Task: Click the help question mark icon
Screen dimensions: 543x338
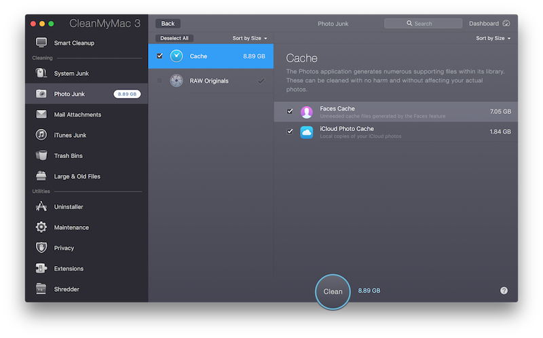Action: click(x=504, y=290)
